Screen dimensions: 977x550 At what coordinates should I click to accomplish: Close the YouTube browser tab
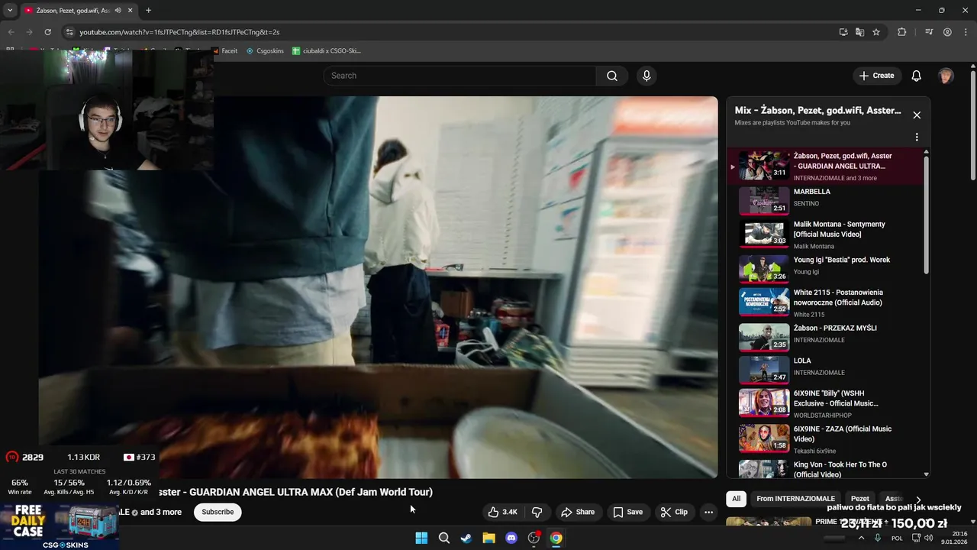coord(131,11)
